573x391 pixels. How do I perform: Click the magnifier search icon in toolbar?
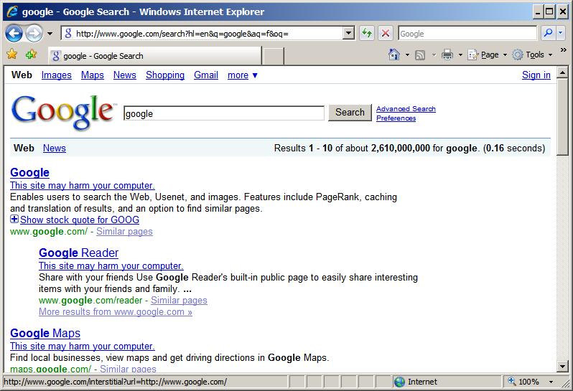[548, 33]
